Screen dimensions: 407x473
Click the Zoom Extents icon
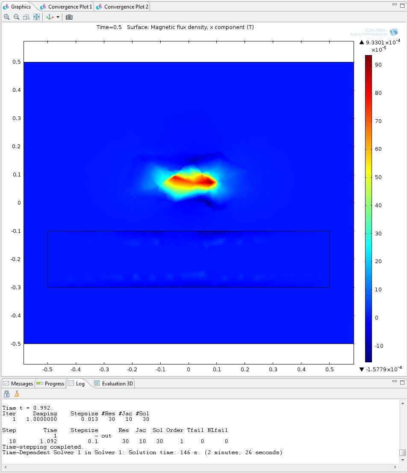(x=36, y=17)
